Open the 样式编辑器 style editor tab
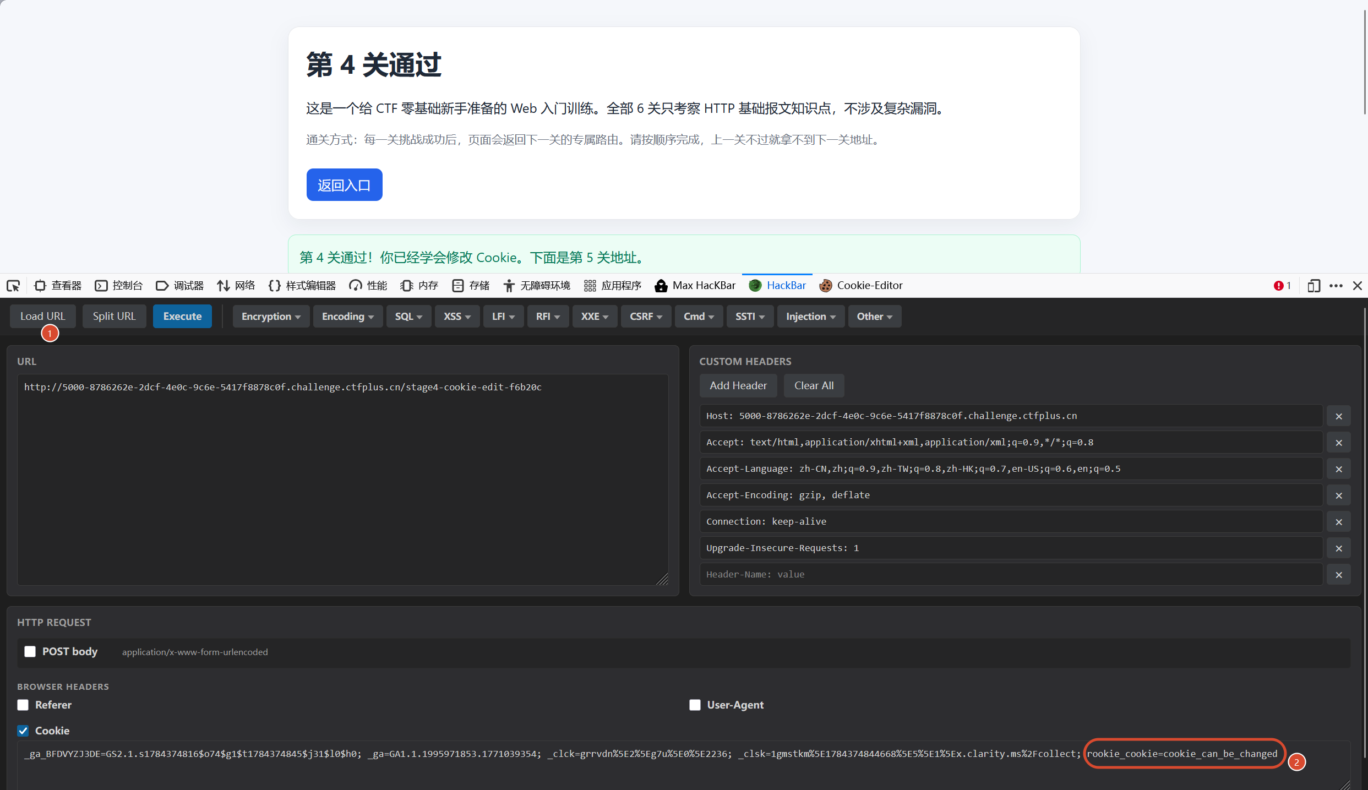The image size is (1368, 790). click(302, 286)
